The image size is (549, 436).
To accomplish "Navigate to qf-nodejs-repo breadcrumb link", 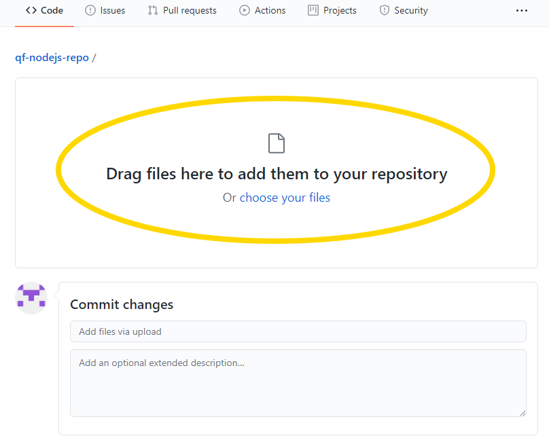I will 52,58.
